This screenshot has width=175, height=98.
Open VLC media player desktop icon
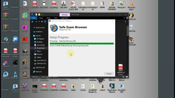tap(131, 5)
